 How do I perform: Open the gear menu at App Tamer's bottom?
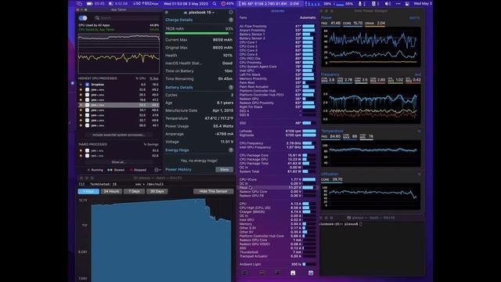click(157, 170)
